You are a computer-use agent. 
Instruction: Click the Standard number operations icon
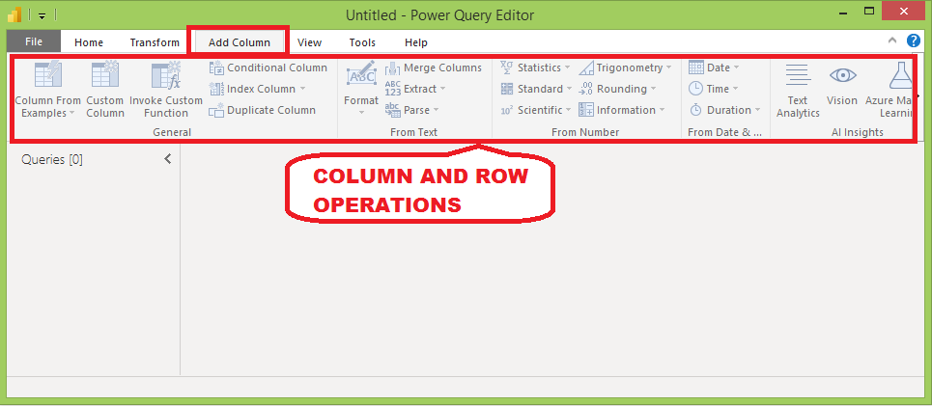(507, 89)
